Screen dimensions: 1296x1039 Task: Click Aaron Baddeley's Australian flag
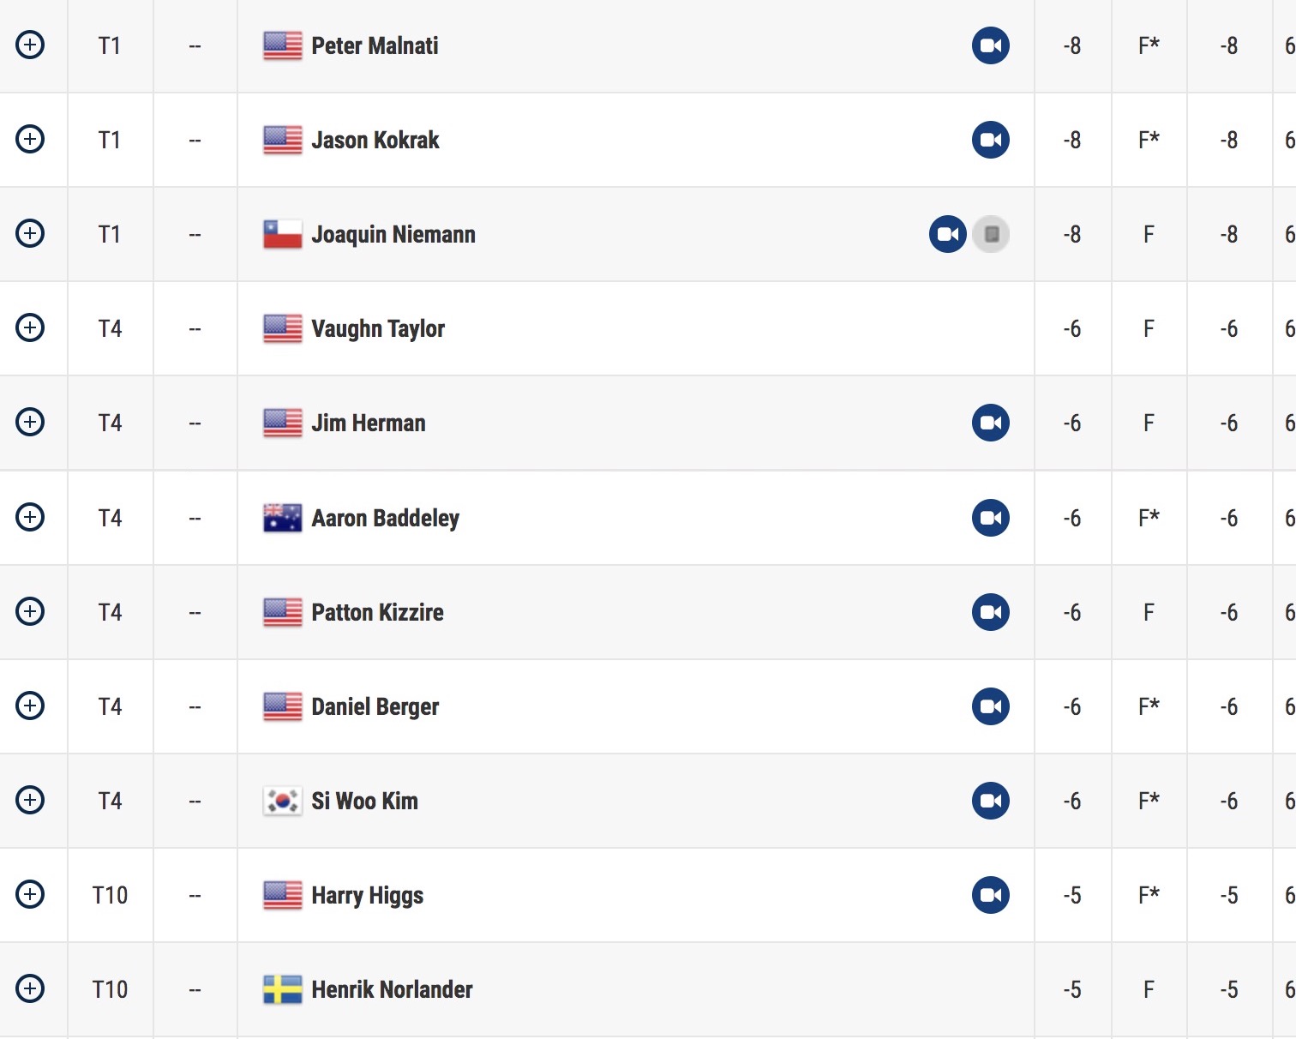(x=282, y=518)
